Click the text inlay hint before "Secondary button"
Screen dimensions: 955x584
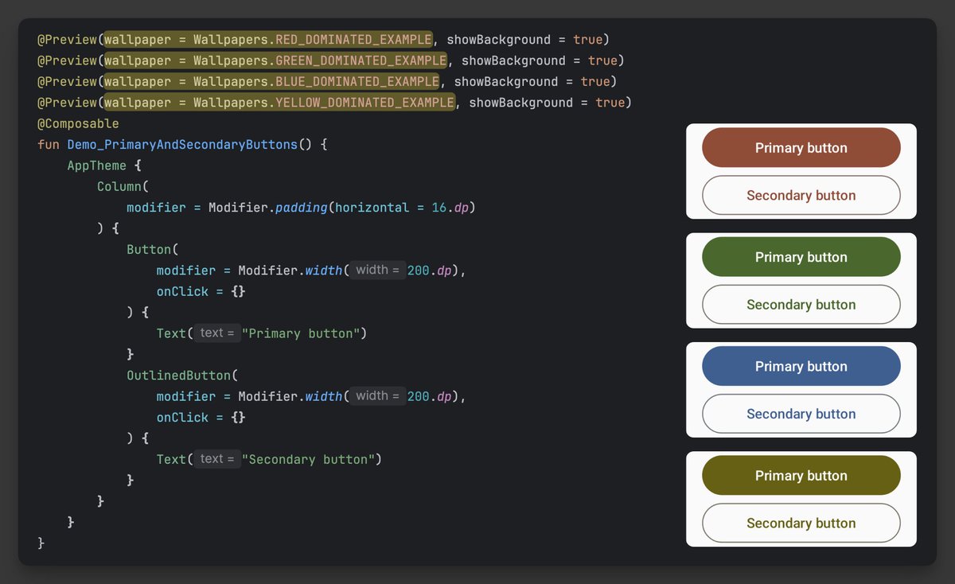pyautogui.click(x=216, y=458)
